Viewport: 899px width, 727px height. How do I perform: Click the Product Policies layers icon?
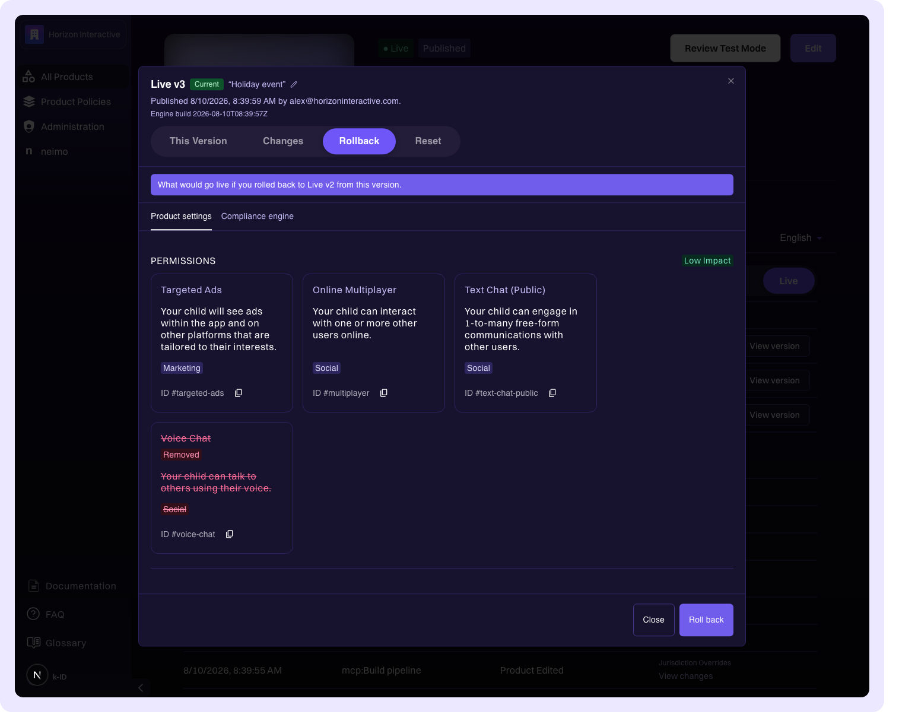(29, 101)
